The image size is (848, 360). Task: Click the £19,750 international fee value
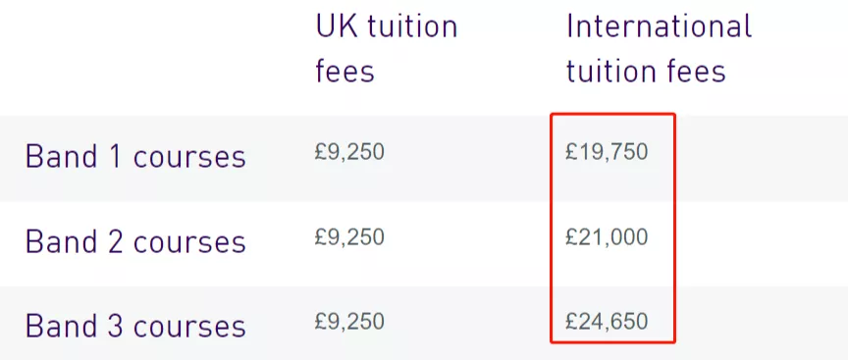pyautogui.click(x=607, y=152)
